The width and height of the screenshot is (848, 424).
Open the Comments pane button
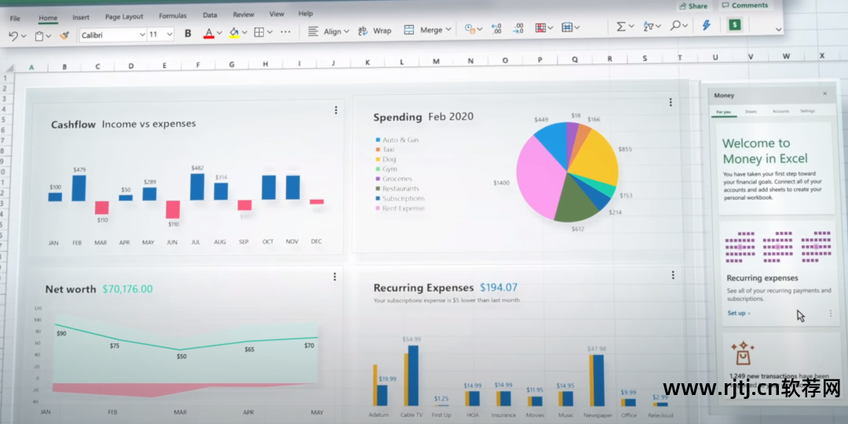point(744,5)
